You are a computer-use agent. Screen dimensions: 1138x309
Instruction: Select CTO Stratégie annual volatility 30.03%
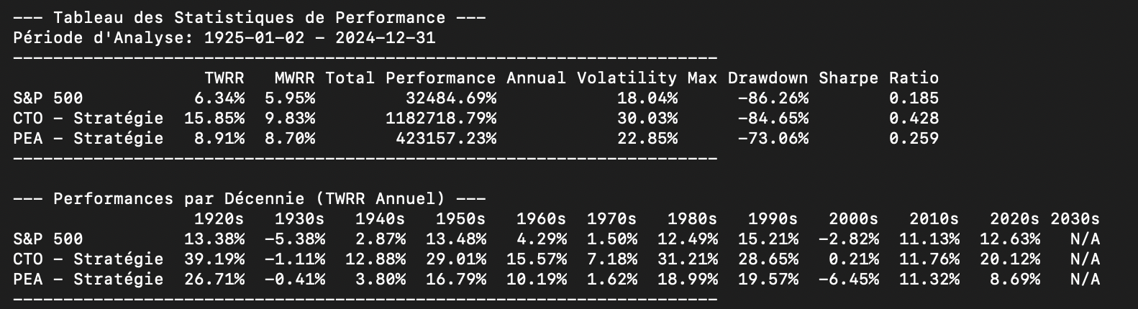tap(647, 119)
